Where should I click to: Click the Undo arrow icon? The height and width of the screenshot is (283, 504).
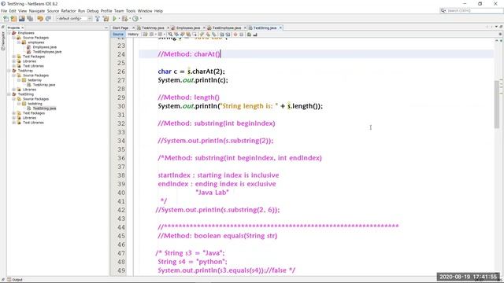click(x=40, y=19)
